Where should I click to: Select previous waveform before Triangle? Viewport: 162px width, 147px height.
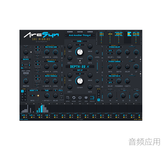43,61
